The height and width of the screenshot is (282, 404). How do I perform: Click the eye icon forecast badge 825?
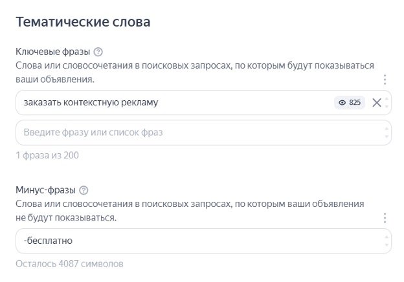350,102
